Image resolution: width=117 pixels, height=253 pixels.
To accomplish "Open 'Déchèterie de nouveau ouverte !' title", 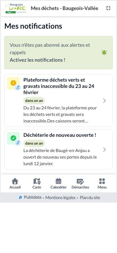I will 60,135.
